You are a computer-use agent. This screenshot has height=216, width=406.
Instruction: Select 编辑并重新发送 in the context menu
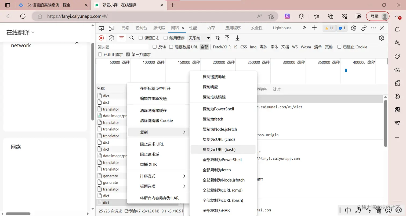tap(158, 99)
